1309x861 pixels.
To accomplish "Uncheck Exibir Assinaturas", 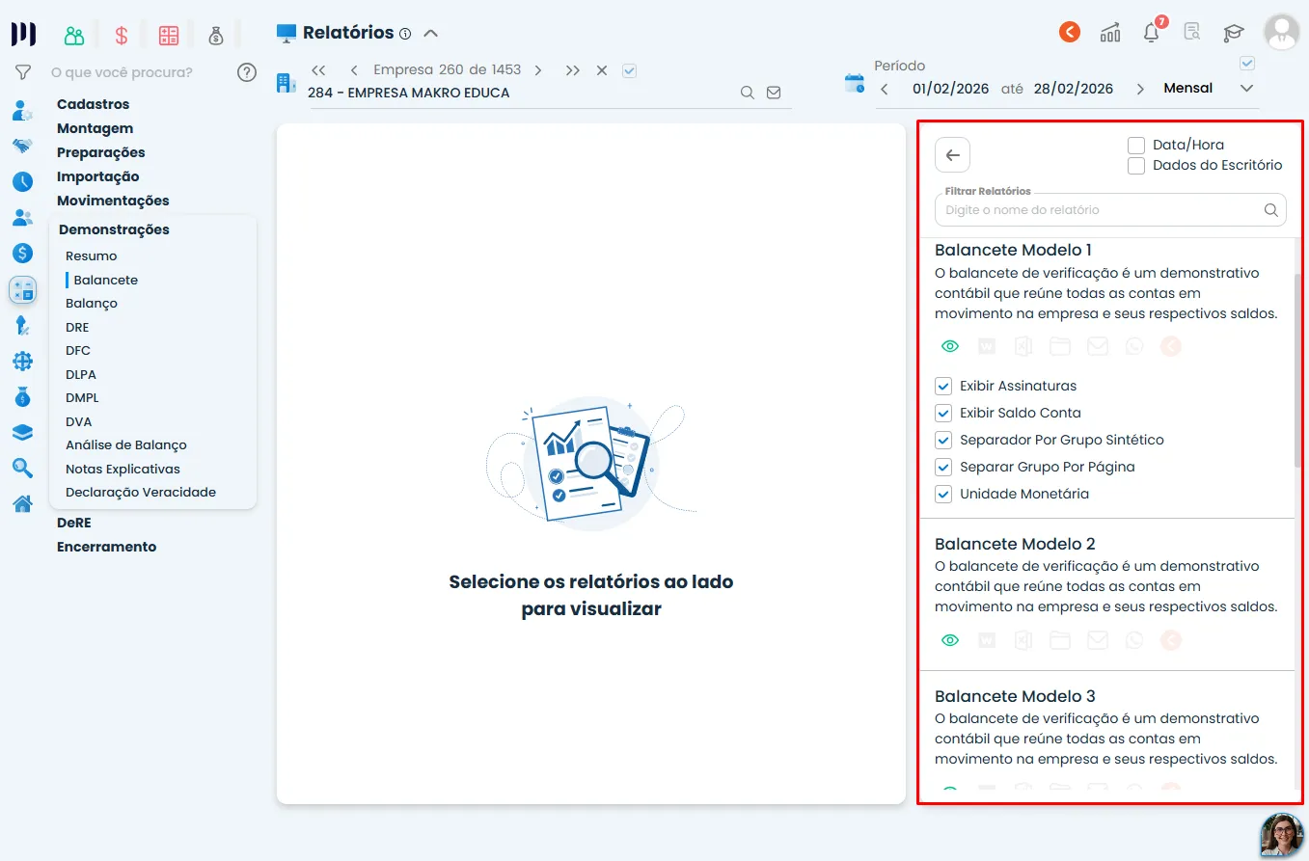I will [943, 386].
